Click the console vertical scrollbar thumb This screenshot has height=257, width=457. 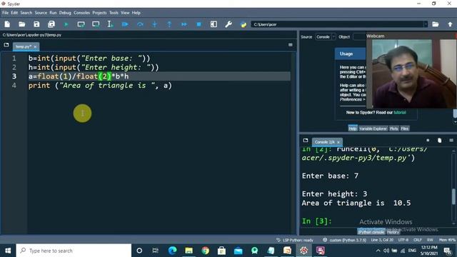coord(453,197)
